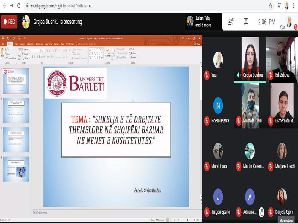298x223 pixels.
Task: Open the participants list icon
Action: pyautogui.click(x=231, y=22)
